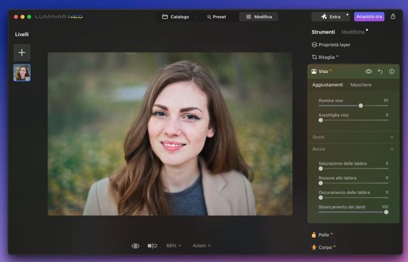Switch to the Strumenti panel tab
Image resolution: width=408 pixels, height=262 pixels.
pyautogui.click(x=323, y=32)
